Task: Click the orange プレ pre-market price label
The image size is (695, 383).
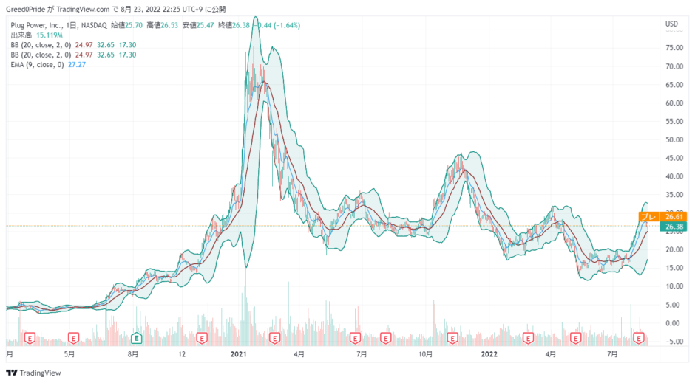Action: [647, 216]
